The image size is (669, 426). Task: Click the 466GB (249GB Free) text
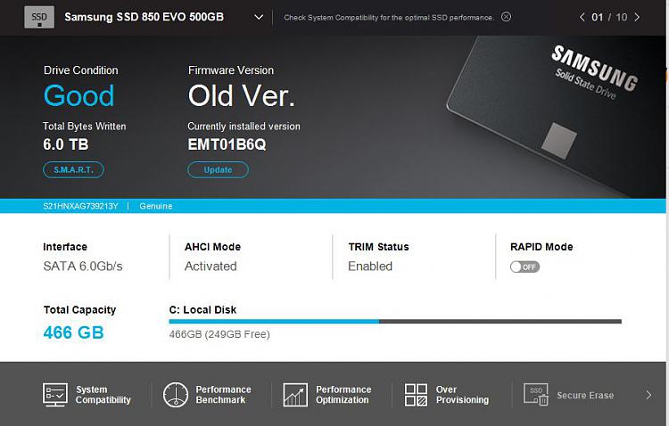219,334
